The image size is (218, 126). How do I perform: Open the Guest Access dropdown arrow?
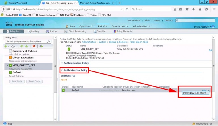[x=128, y=26]
